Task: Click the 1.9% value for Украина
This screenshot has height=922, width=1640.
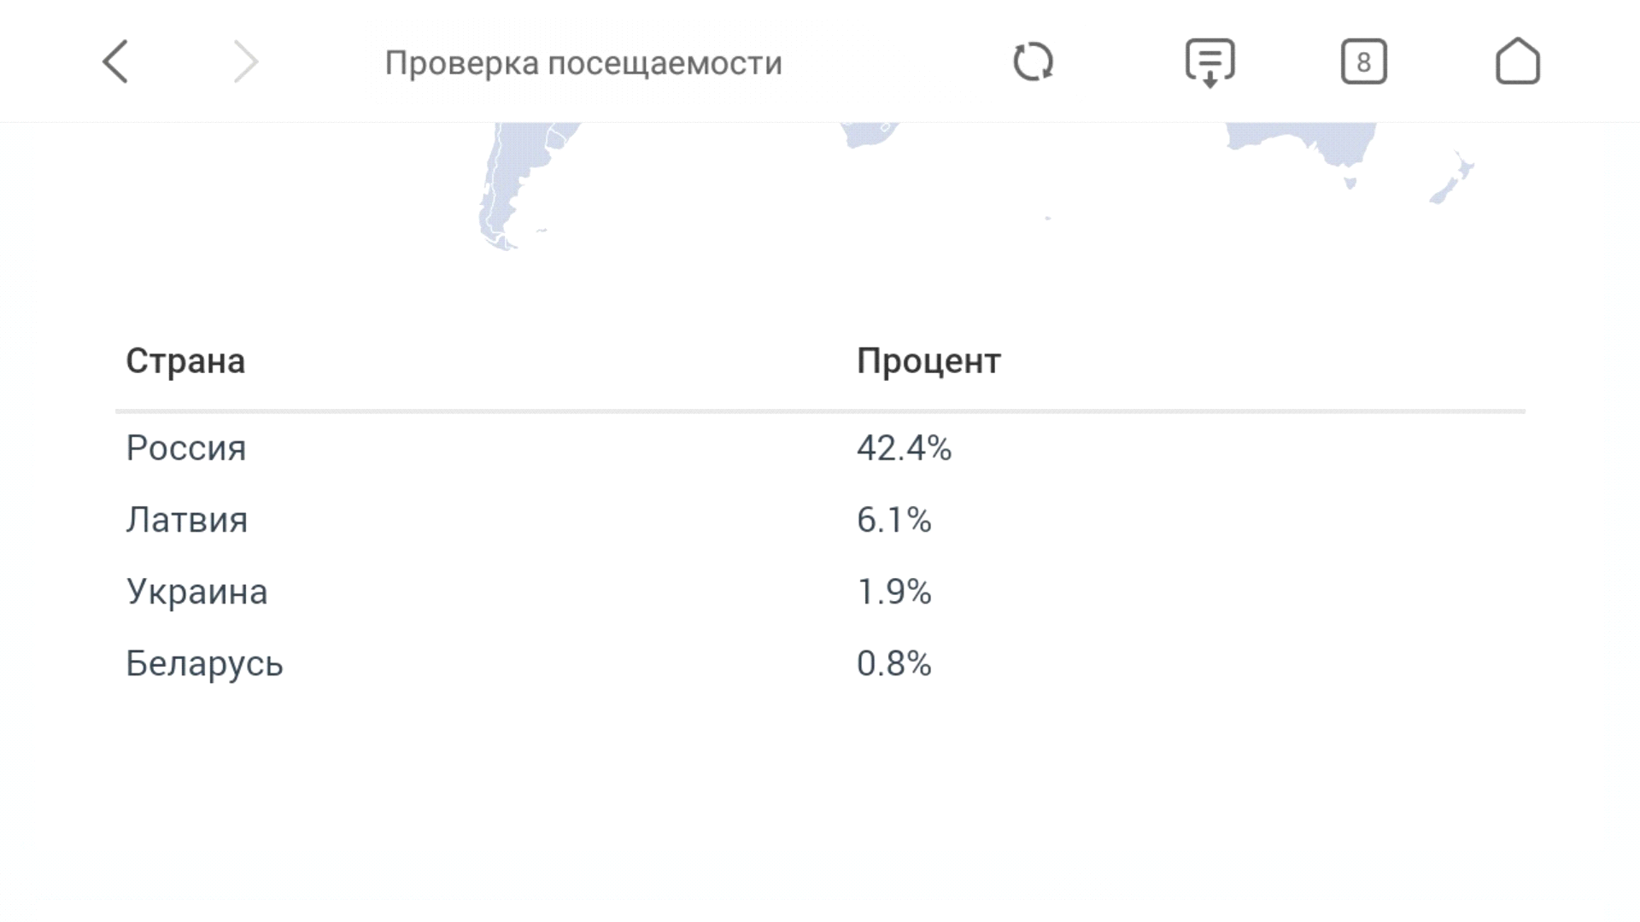Action: 893,592
